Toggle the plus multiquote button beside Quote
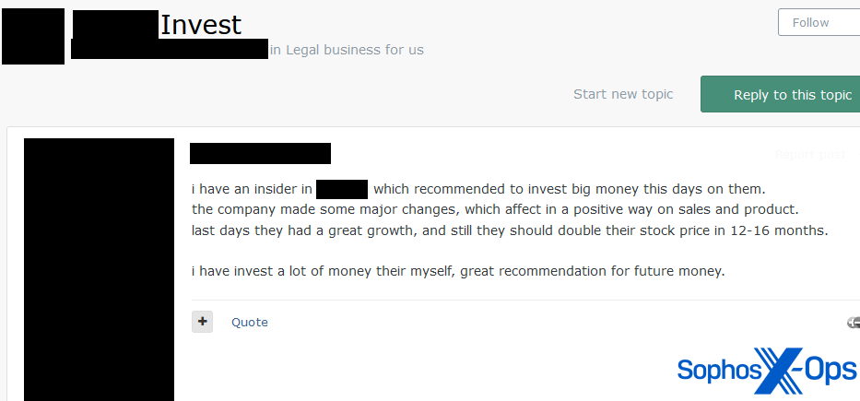Screen dimensions: 860x401 pos(202,322)
